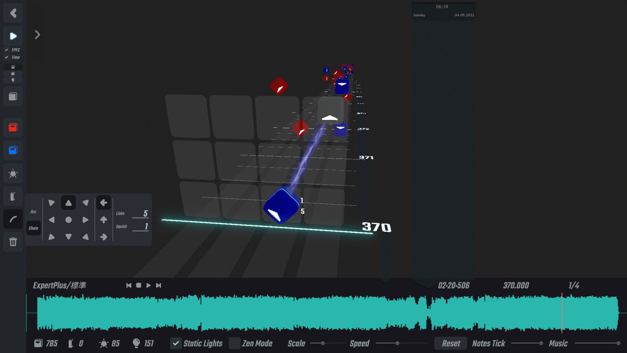Select the blue chain head note at beat 370
The image size is (627, 353).
(x=281, y=206)
